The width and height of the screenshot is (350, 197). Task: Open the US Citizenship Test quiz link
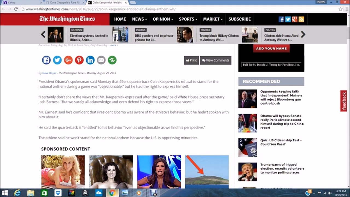281,142
